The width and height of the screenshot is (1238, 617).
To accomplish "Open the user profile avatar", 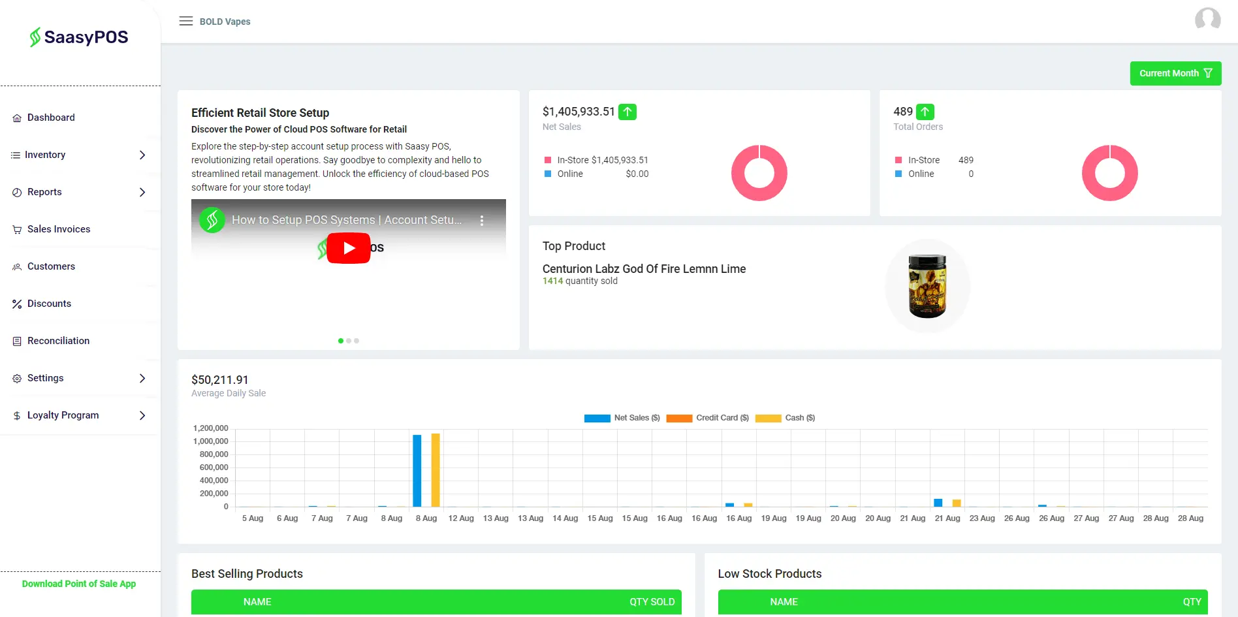I will pos(1207,20).
